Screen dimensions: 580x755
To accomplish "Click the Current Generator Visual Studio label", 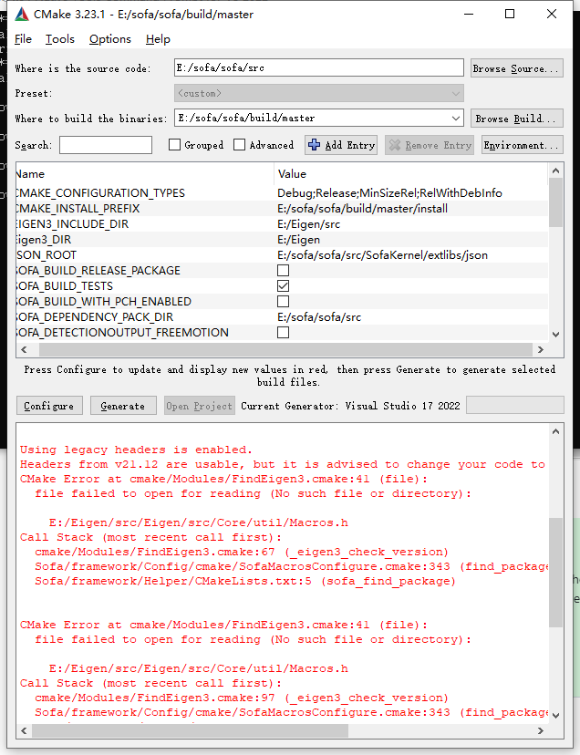I will pyautogui.click(x=350, y=406).
